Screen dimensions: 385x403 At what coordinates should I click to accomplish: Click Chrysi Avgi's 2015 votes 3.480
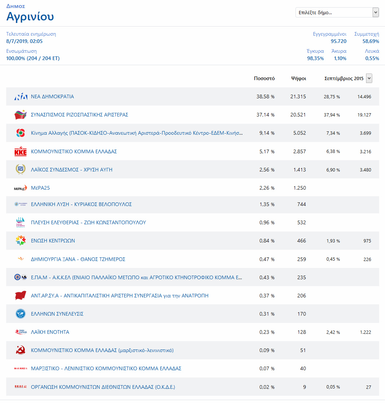[365, 170]
